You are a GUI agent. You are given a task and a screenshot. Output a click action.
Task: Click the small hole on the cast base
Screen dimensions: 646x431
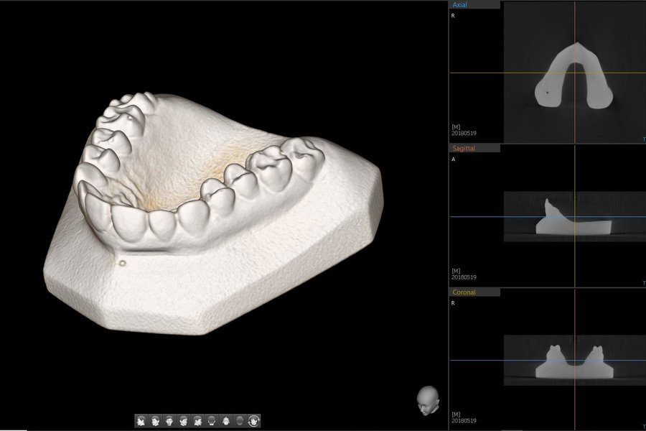coord(122,262)
